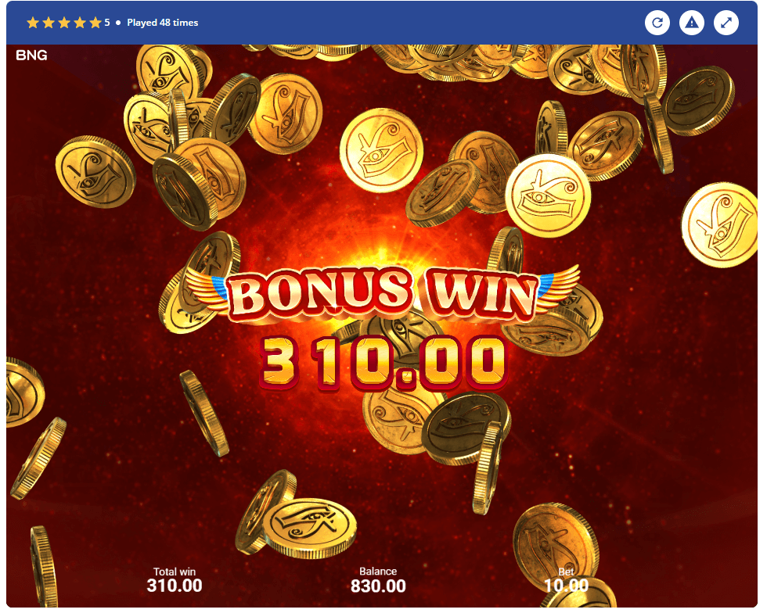
Task: Click the 310.00 bonus win amount
Action: [x=383, y=364]
